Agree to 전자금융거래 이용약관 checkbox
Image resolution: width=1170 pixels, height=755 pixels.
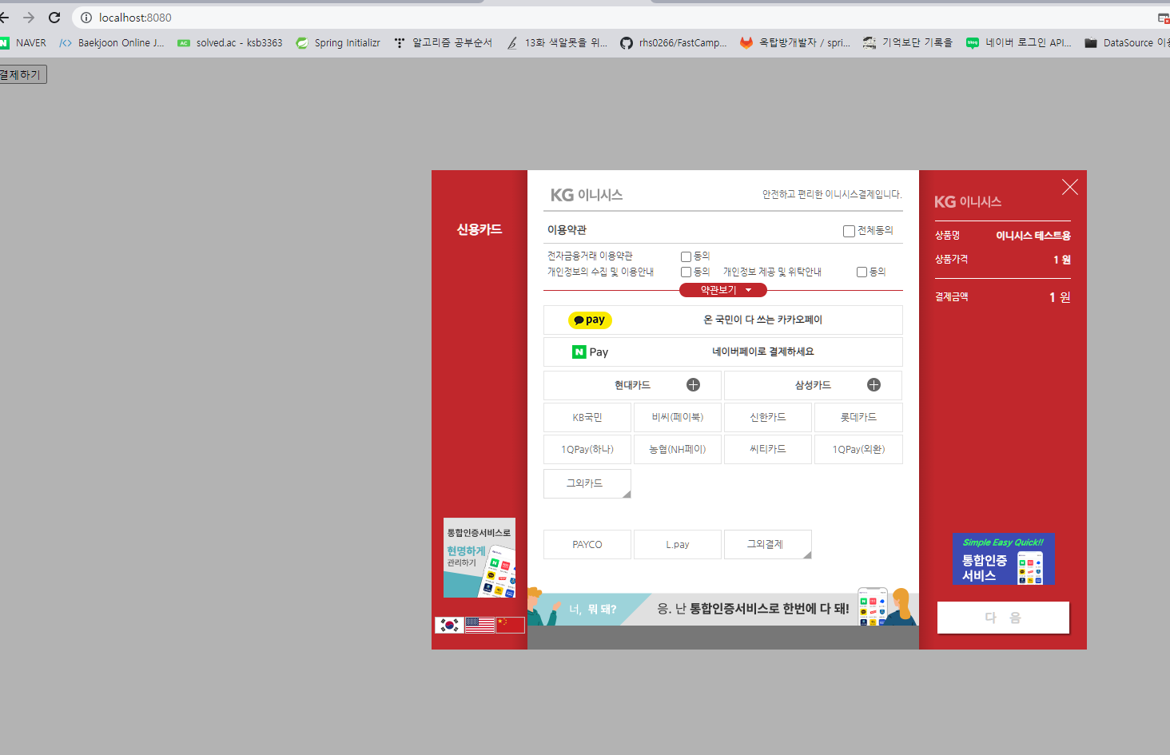point(686,256)
